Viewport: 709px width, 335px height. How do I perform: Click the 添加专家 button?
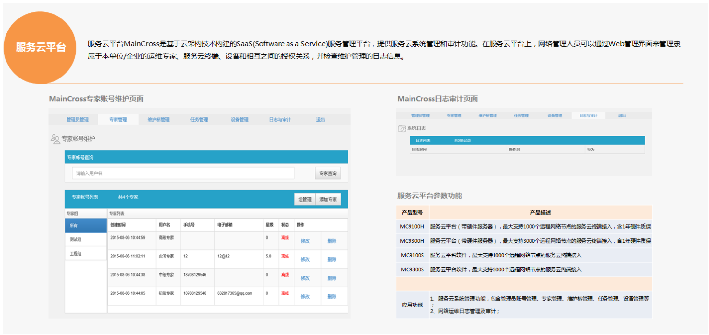point(328,199)
